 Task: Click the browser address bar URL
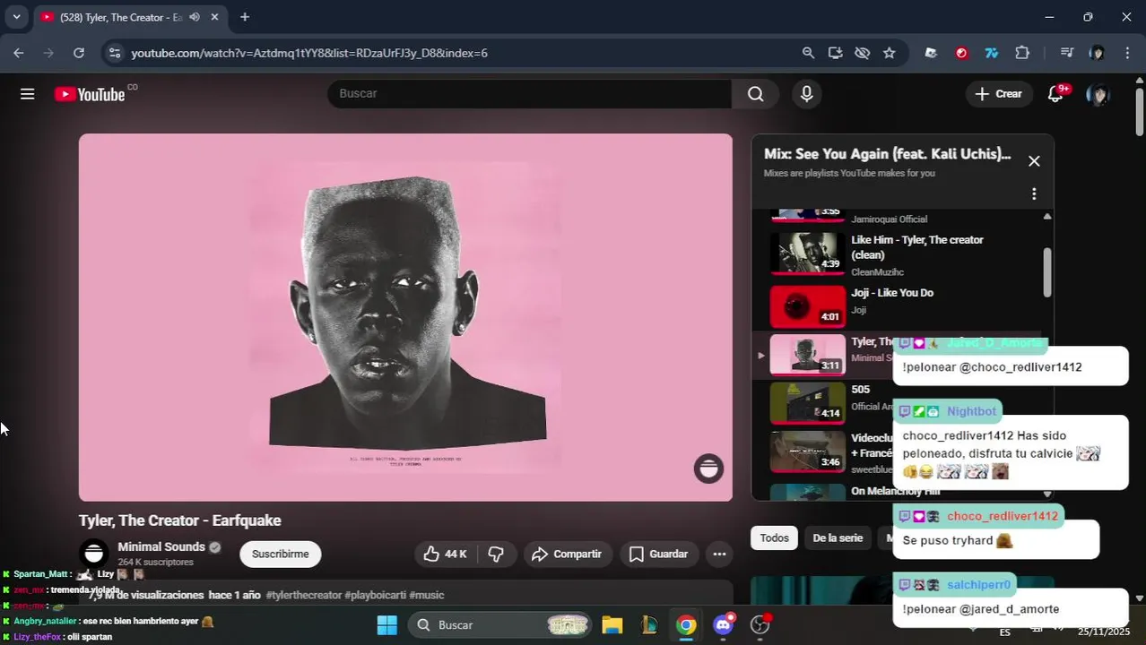[309, 53]
